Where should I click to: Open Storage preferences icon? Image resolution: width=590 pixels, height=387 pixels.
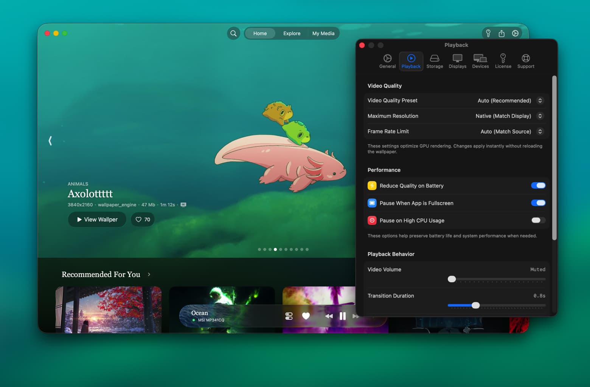(435, 59)
